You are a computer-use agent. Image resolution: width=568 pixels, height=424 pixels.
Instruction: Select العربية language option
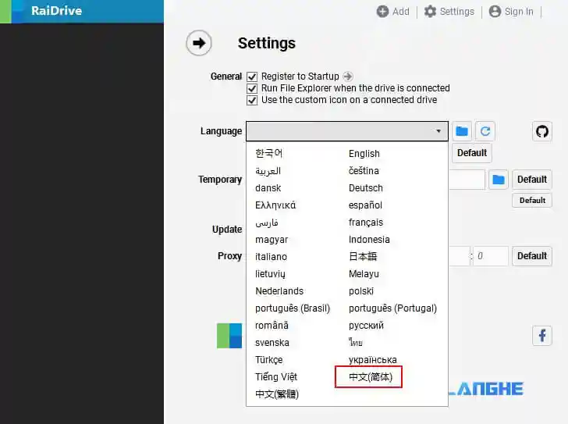[x=268, y=171]
